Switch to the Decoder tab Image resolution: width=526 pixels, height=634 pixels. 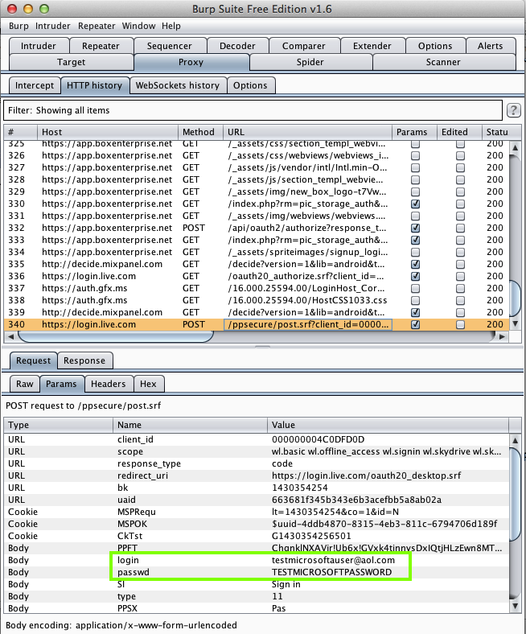(237, 46)
